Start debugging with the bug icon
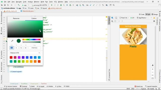Screen dimensions: 161x90 61,5
